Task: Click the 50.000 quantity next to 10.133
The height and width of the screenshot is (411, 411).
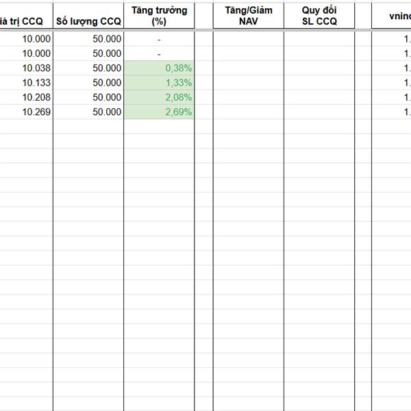Action: [88, 83]
